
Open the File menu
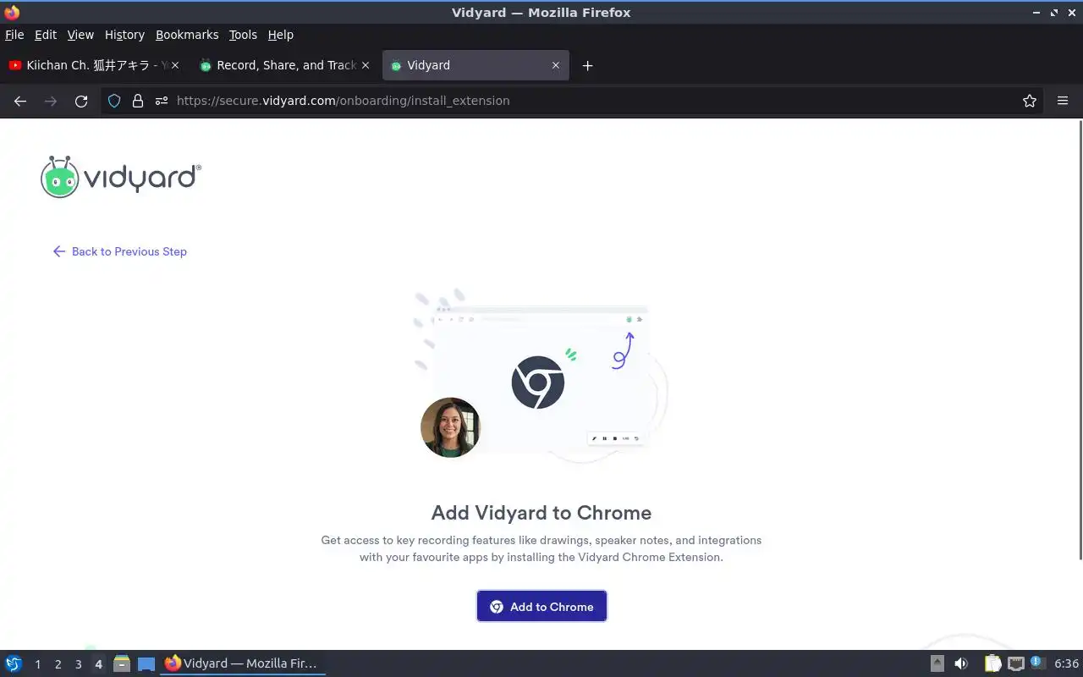14,35
